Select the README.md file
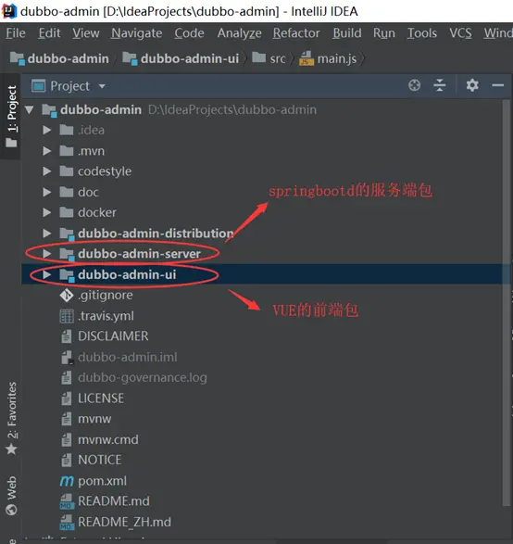This screenshot has width=513, height=544. (x=114, y=501)
